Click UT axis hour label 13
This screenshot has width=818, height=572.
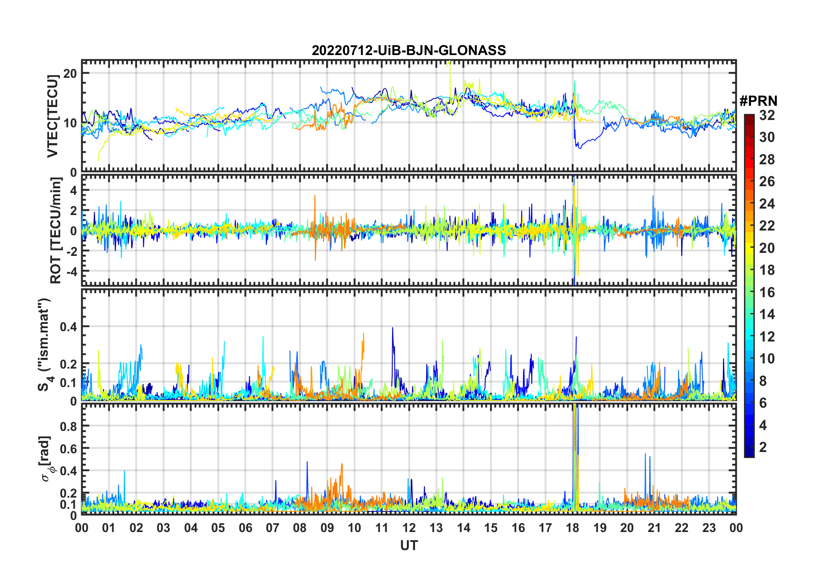coord(436,528)
